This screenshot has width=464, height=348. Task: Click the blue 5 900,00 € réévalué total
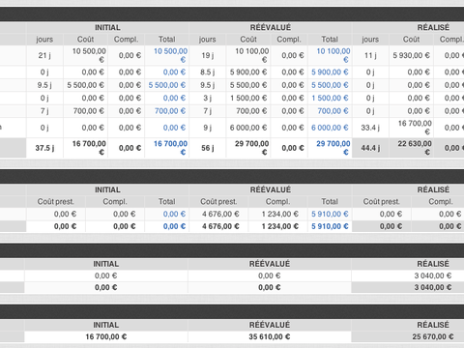coord(330,72)
